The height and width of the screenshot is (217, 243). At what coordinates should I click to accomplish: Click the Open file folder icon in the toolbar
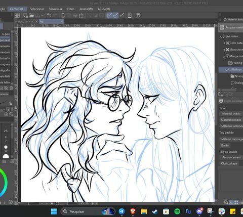(x=31, y=15)
